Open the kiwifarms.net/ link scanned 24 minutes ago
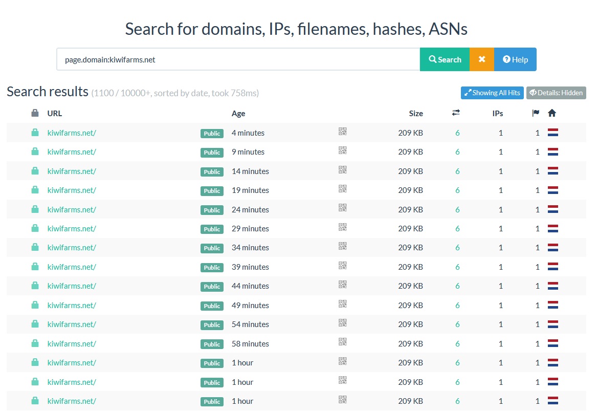This screenshot has height=412, width=598. coord(72,209)
